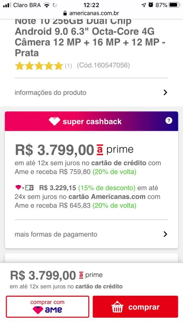Tap the Ame plus card icon beside R$ 3.229,15

click(25, 188)
